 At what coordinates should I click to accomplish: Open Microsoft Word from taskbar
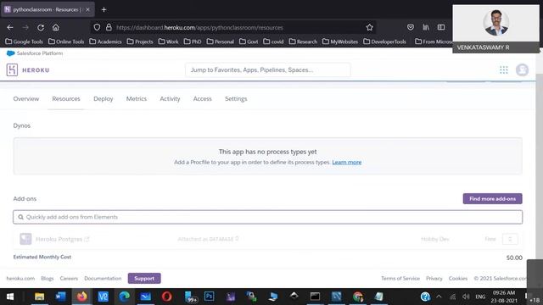pyautogui.click(x=60, y=297)
